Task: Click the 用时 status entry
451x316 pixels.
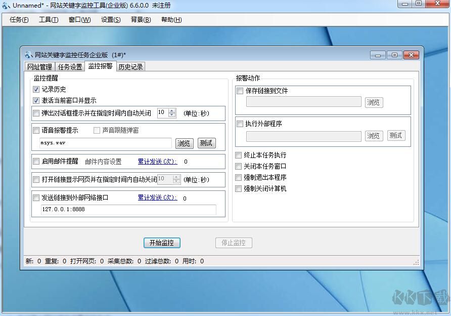Action: pos(193,261)
